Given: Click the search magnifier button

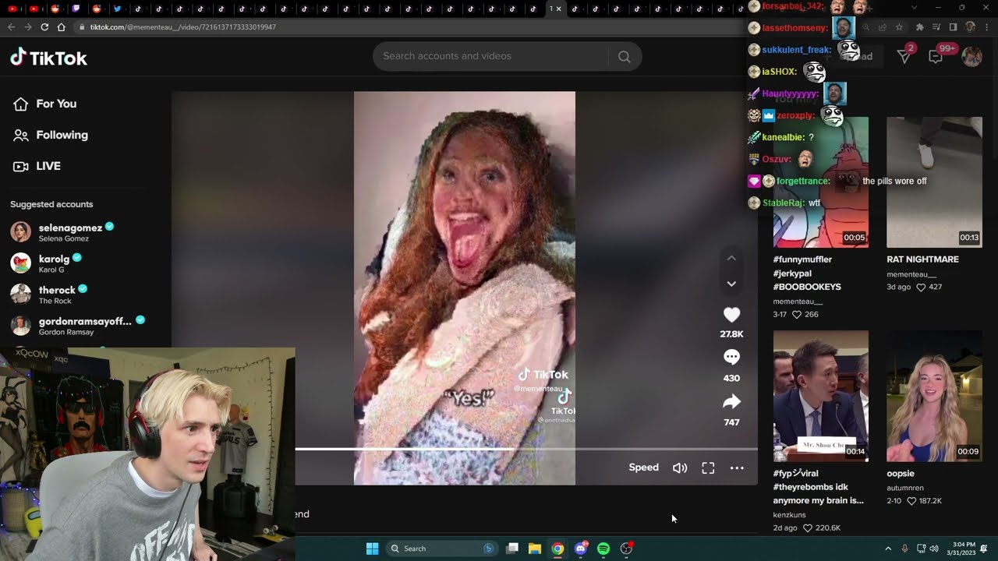Looking at the screenshot, I should pyautogui.click(x=624, y=56).
